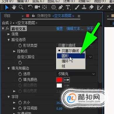
Task: Expand the 信息 group
Action: pyautogui.click(x=8, y=34)
